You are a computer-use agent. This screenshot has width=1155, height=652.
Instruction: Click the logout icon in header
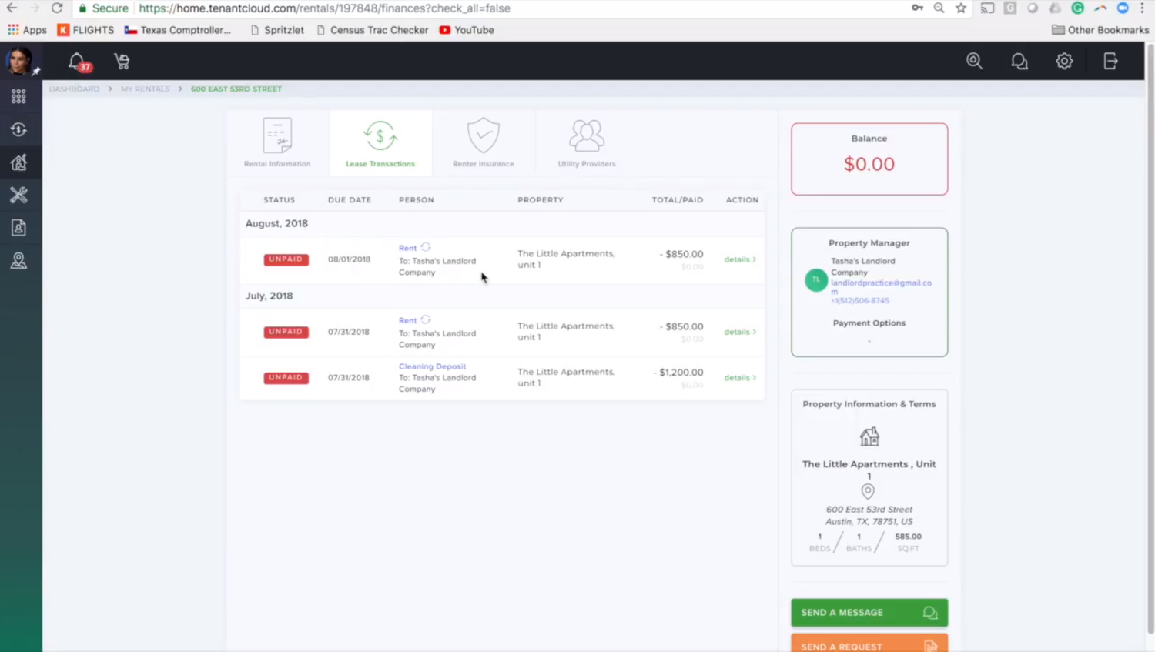pyautogui.click(x=1110, y=62)
